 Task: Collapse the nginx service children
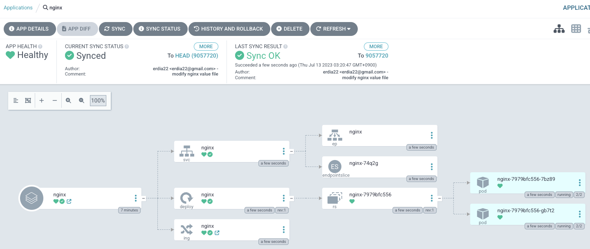292,151
